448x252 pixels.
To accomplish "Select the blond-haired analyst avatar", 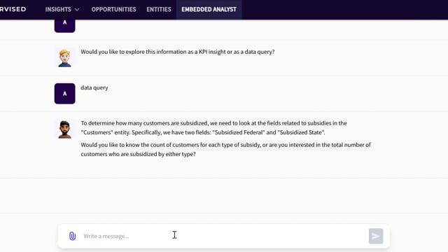I will [65, 58].
